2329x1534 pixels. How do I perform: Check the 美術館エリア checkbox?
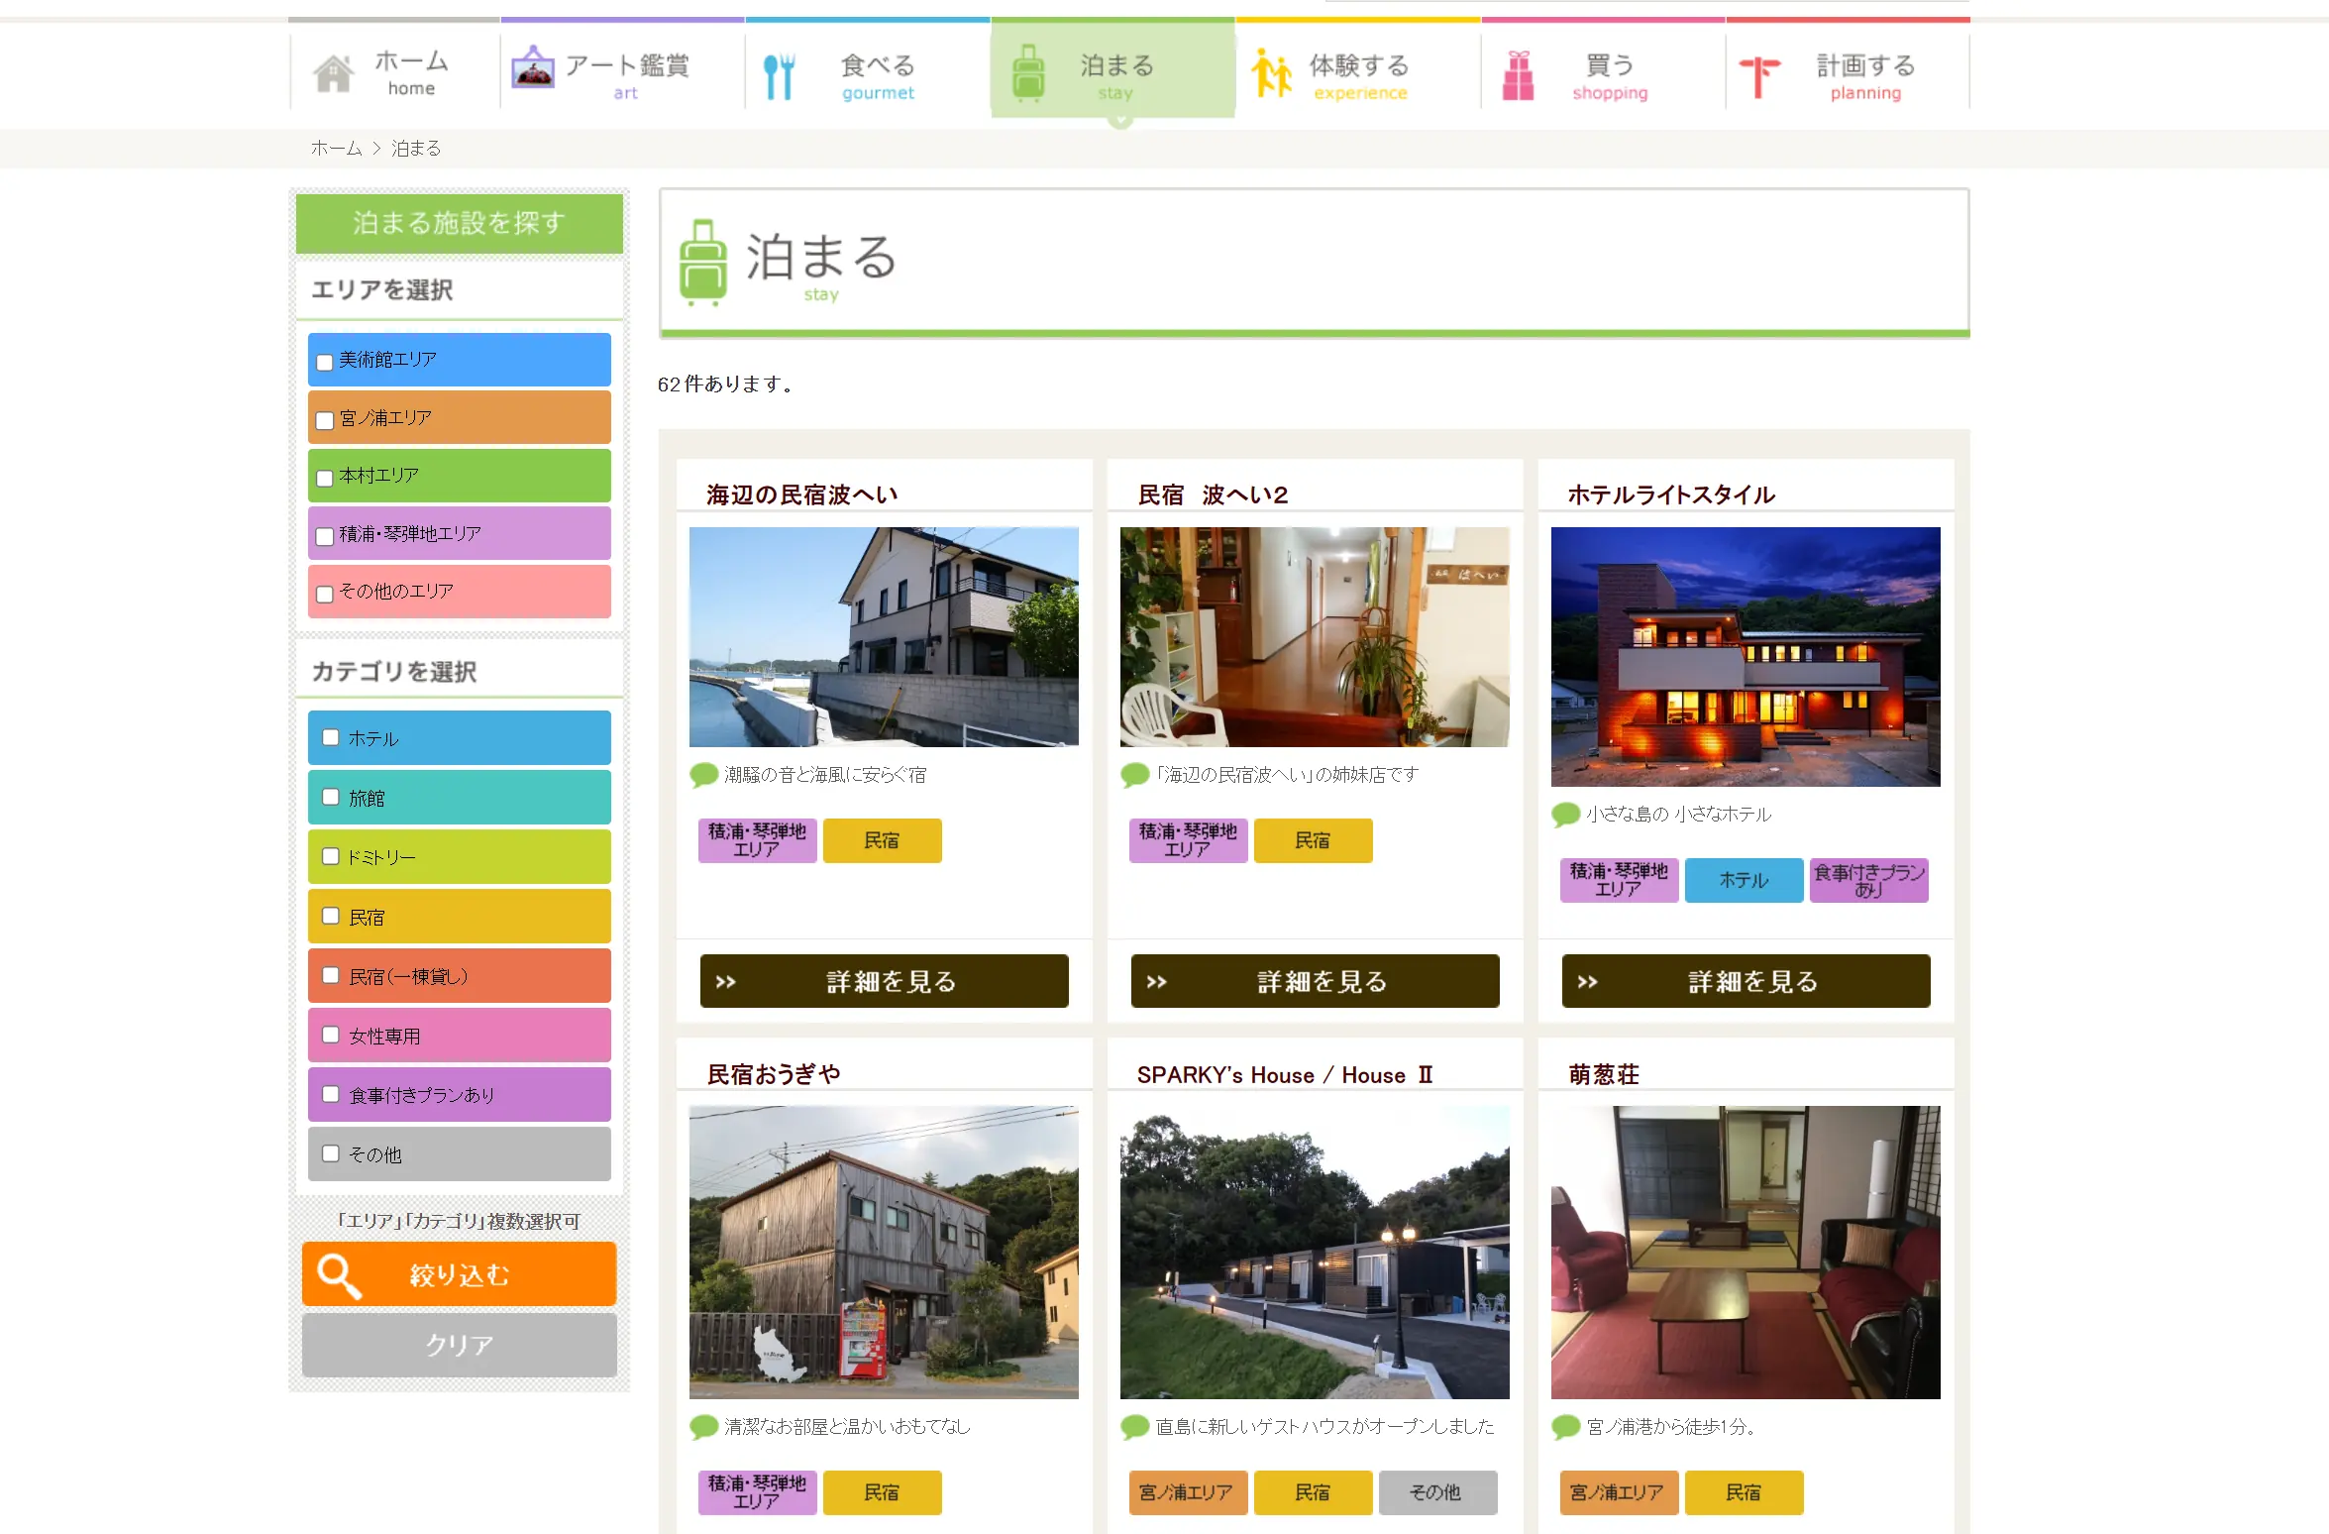324,362
